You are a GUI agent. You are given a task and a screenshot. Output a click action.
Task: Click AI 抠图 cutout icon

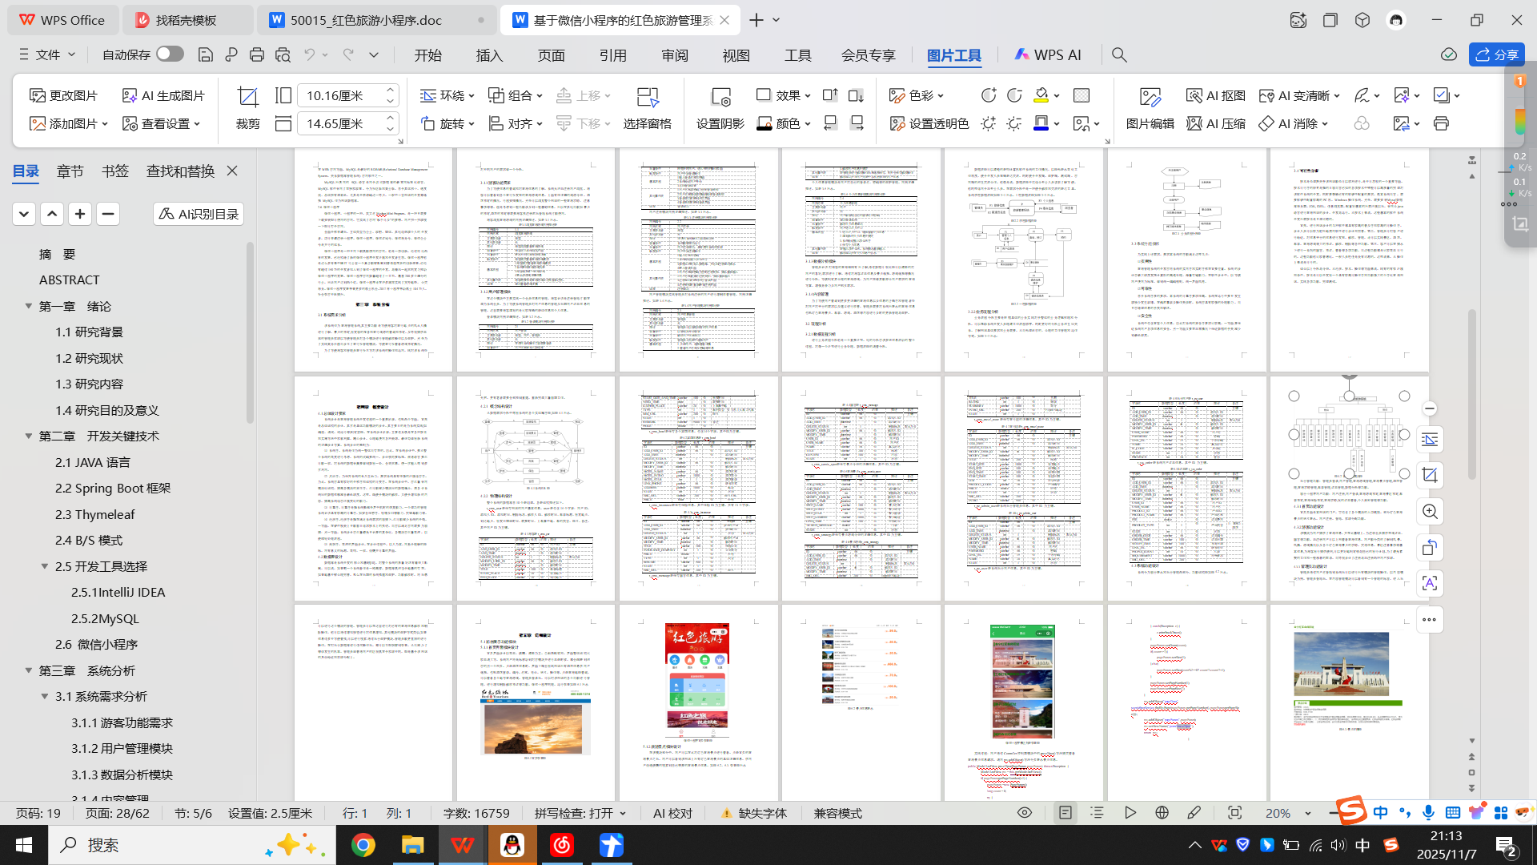pos(1215,95)
